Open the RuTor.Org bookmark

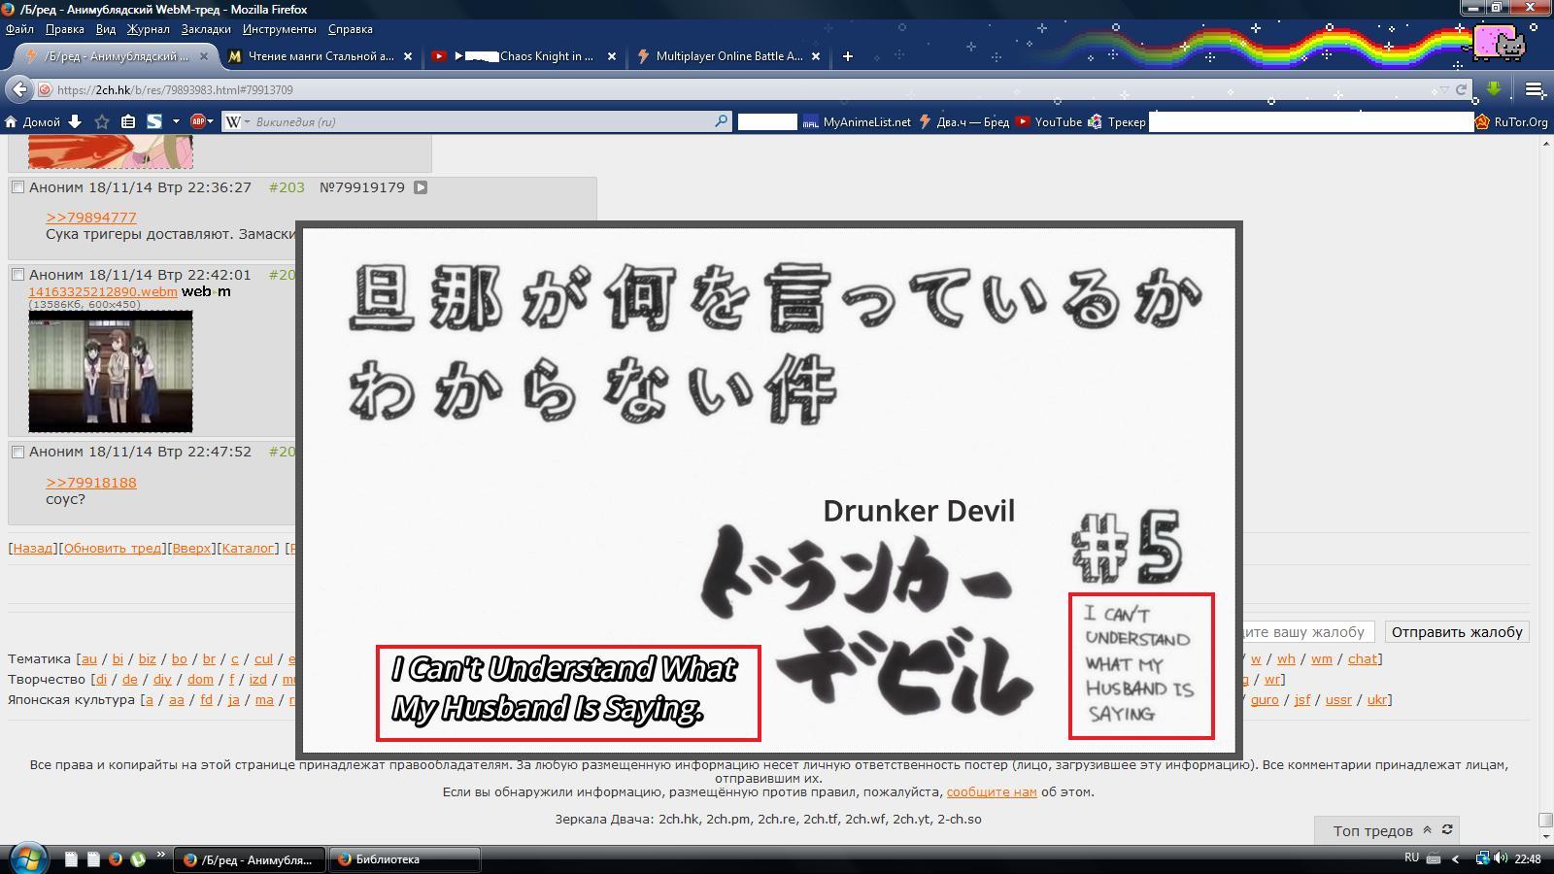point(1511,121)
